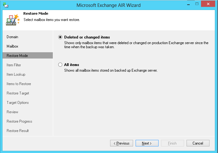Go back with the Previous button
The height and width of the screenshot is (153, 218).
click(121, 143)
